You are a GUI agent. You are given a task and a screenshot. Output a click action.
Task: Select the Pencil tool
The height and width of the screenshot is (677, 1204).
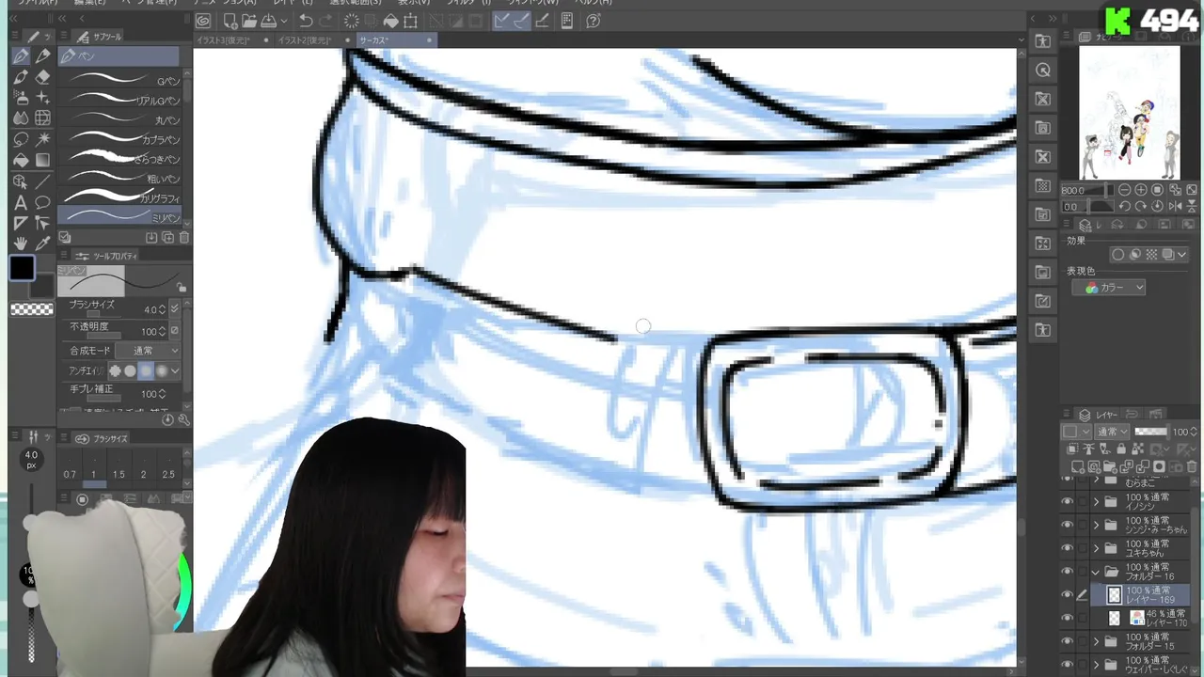(x=42, y=56)
